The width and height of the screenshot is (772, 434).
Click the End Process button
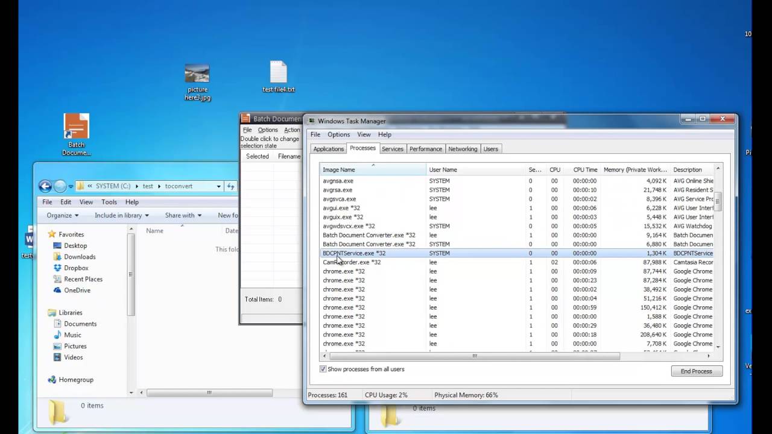click(697, 371)
